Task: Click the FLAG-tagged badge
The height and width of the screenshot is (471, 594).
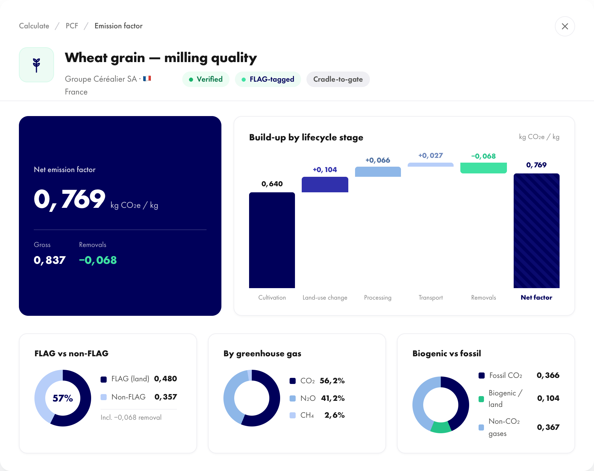Action: (x=268, y=79)
